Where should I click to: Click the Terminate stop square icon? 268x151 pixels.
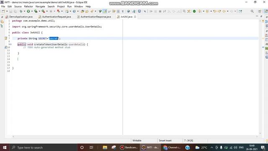pyautogui.click(x=160, y=11)
